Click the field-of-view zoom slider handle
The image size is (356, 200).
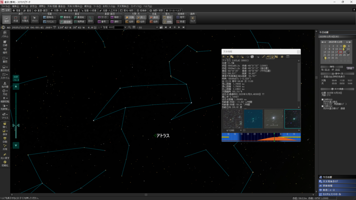(16, 125)
